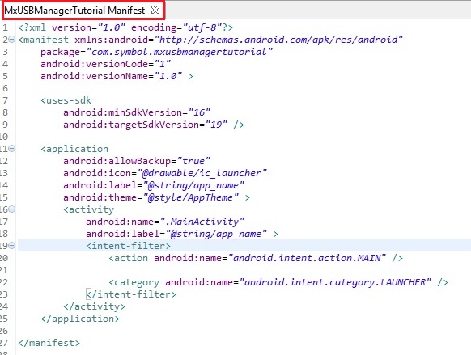Click the closing intent-filter tag

131,294
